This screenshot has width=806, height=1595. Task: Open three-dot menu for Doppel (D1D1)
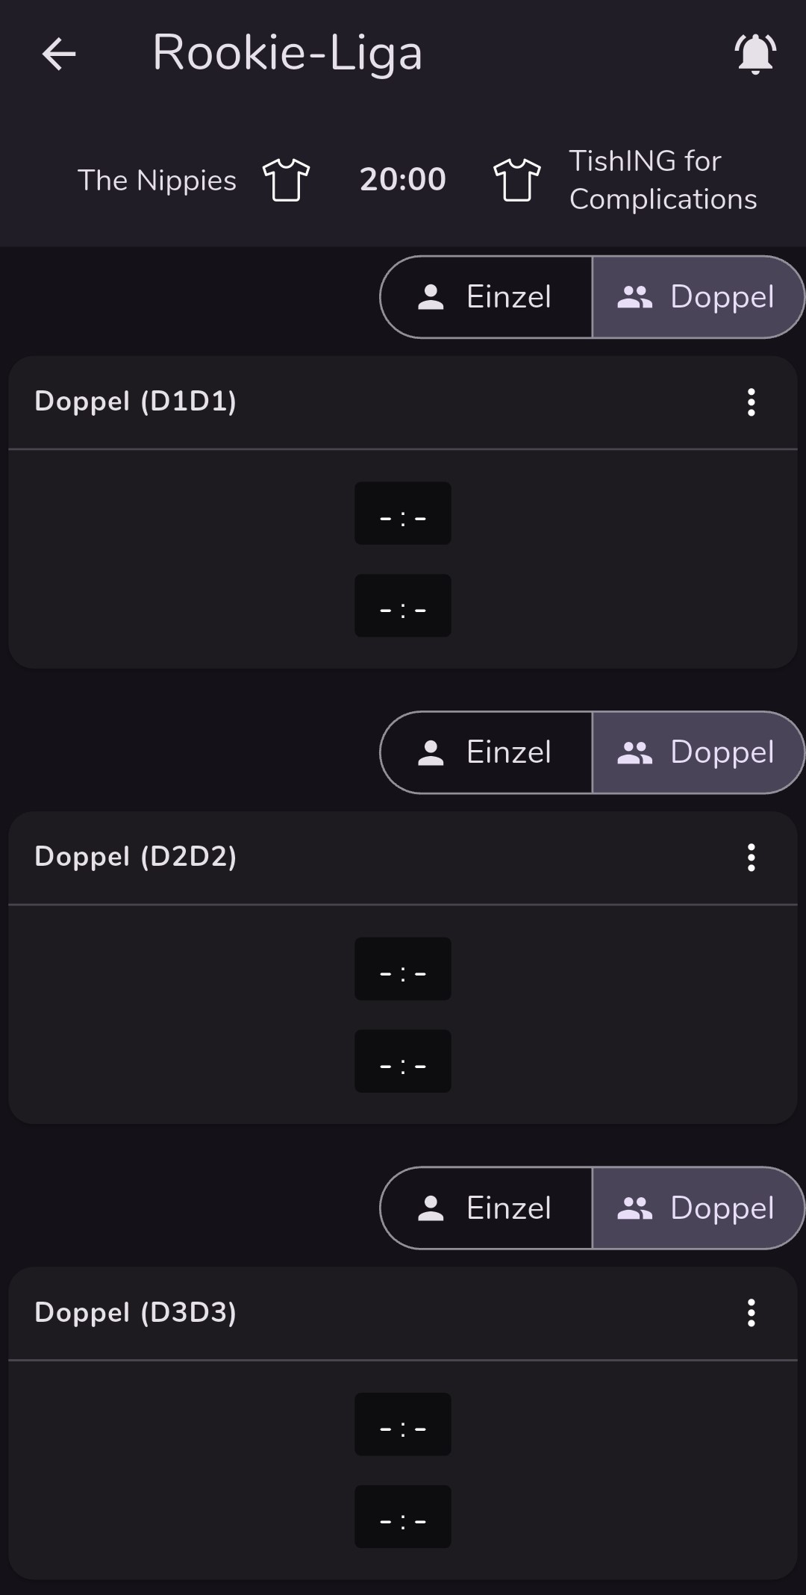click(x=752, y=402)
